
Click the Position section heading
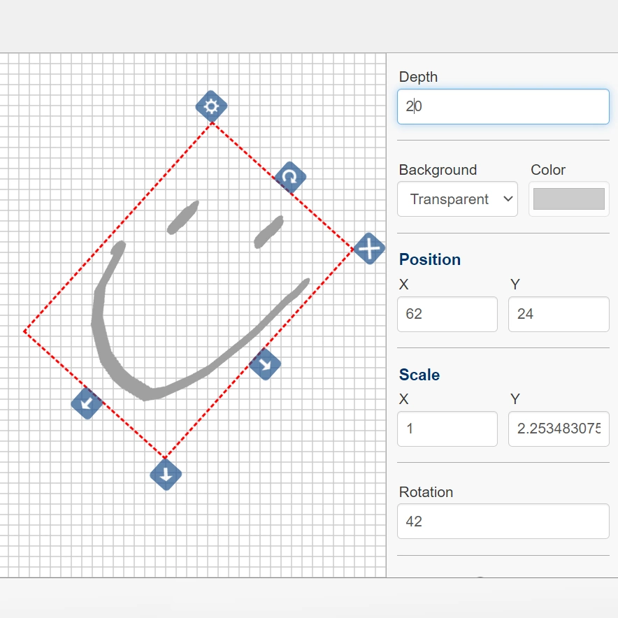coord(429,259)
